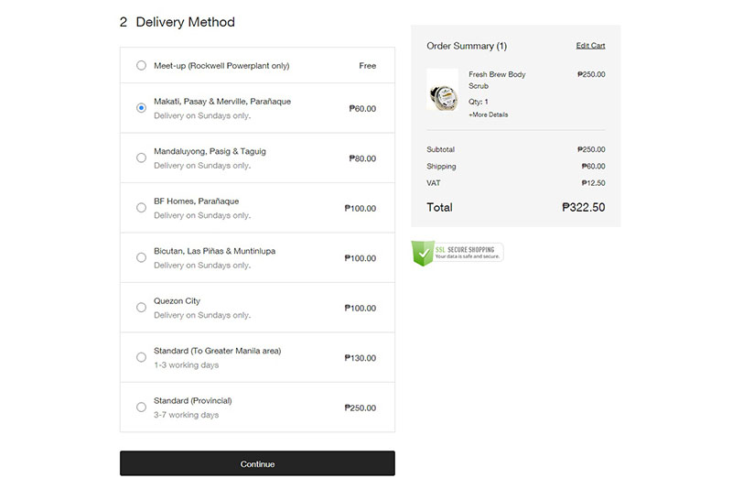Screen dimensions: 732x489
Task: Click 'Delivery on Sundays only.' under Quezon City
Action: pos(202,315)
